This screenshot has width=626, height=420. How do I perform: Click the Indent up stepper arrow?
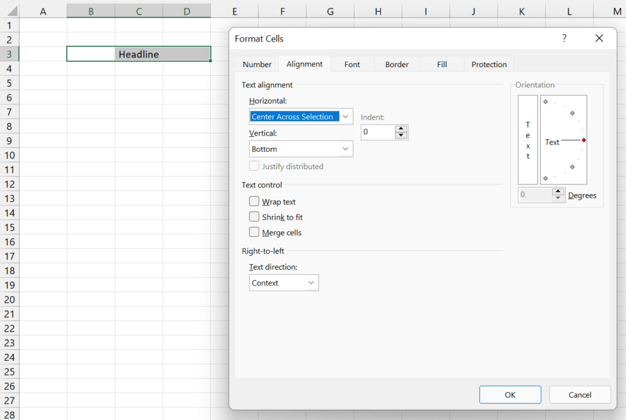pos(401,129)
